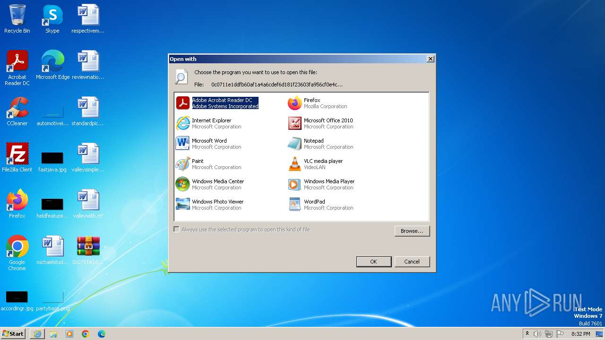Click the 8:32 PM taskbar clock
605x340 pixels.
coord(580,334)
